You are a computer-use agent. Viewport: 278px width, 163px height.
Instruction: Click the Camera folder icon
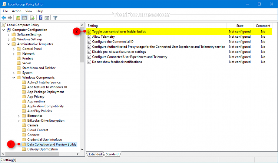pyautogui.click(x=24, y=125)
